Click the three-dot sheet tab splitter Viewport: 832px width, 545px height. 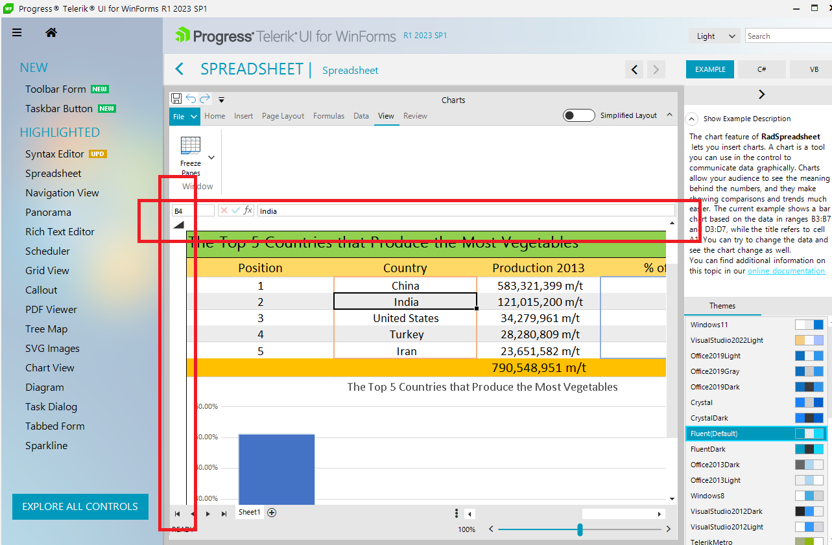pos(457,513)
